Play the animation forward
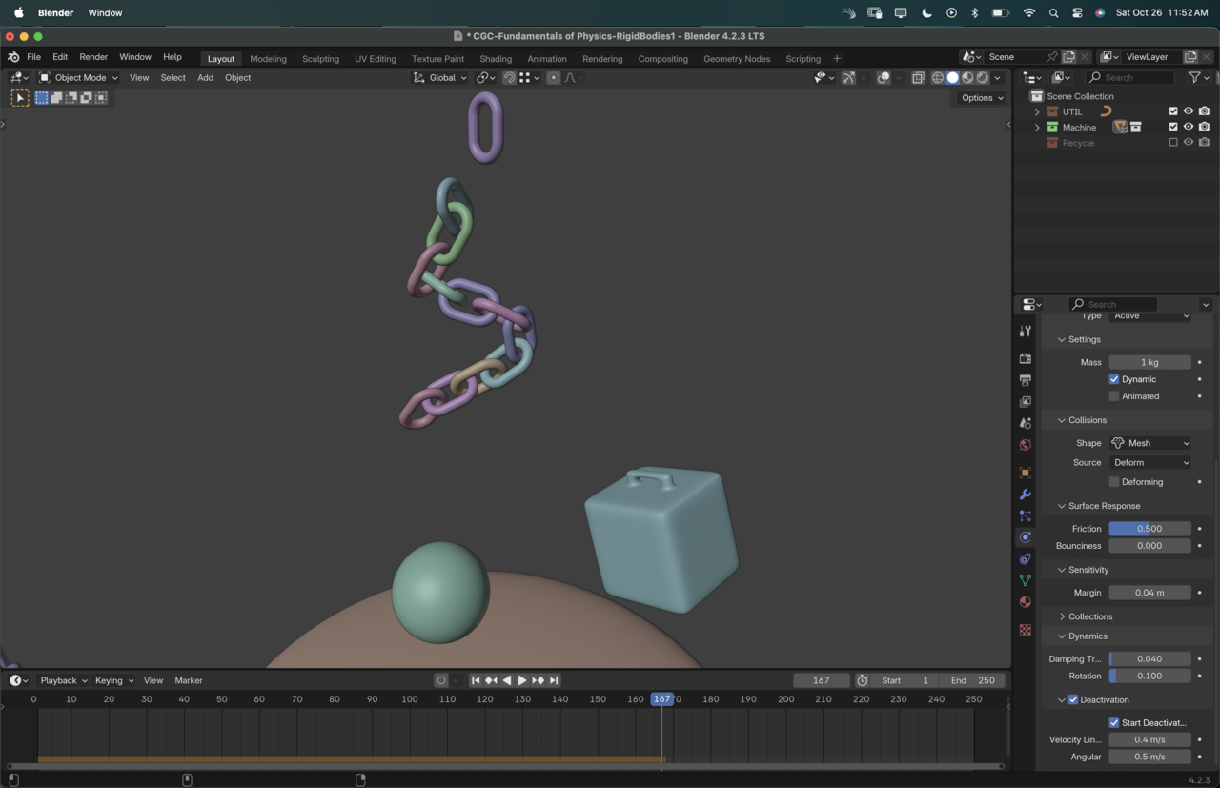The width and height of the screenshot is (1220, 788). click(x=522, y=680)
